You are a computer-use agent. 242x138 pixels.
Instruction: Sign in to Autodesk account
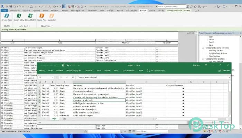203,7
